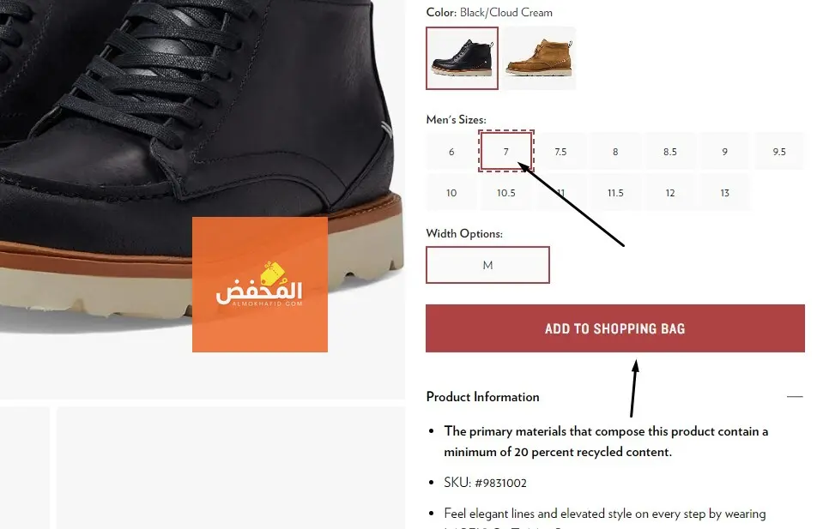This screenshot has height=529, width=817.
Task: Choose men's size 11.5
Action: (x=615, y=193)
